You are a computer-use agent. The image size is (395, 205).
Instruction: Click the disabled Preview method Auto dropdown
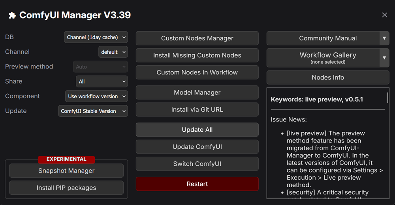point(100,66)
